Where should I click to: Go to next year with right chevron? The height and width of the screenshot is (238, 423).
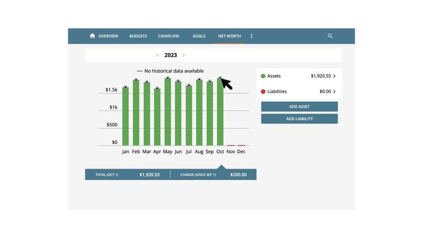(x=184, y=55)
